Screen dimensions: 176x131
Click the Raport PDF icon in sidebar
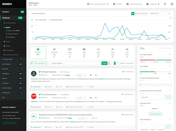[x=7, y=31]
